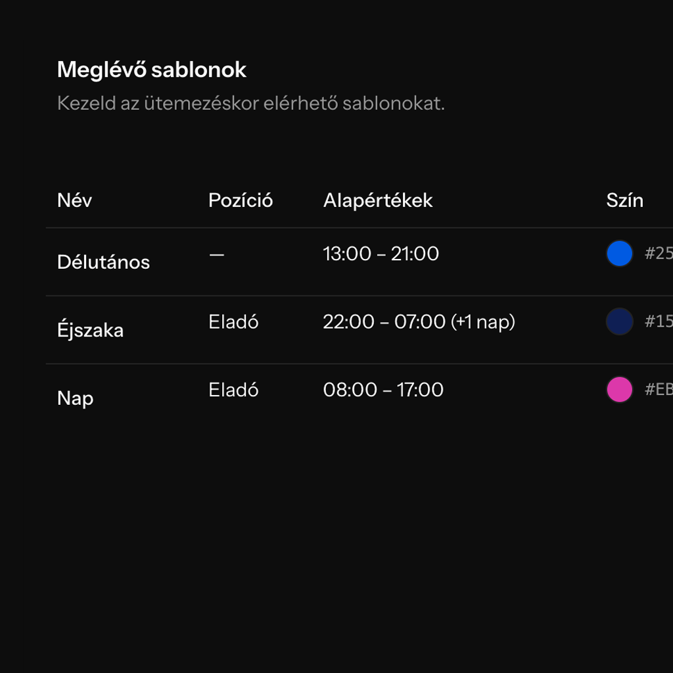Click the subtitle about scheduling templates
This screenshot has height=673, width=673.
click(x=251, y=103)
